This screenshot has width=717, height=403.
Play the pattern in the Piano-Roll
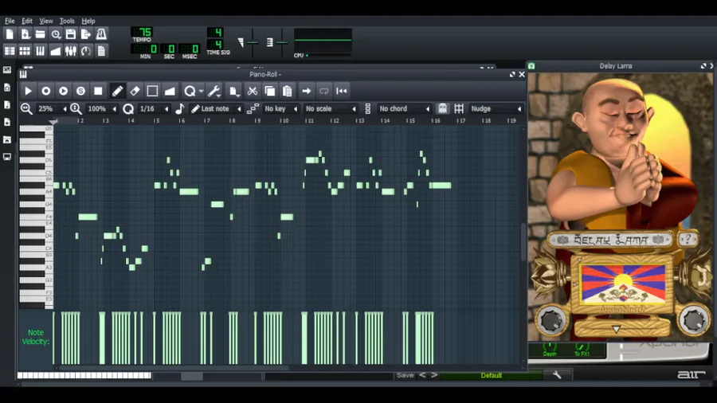[x=28, y=91]
